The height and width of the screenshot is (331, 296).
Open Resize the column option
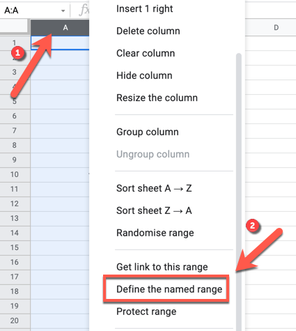pos(157,98)
